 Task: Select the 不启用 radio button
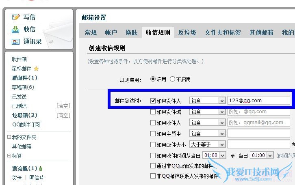coord(172,79)
